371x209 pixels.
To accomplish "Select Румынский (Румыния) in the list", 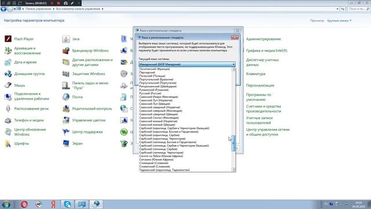I will pos(154,90).
